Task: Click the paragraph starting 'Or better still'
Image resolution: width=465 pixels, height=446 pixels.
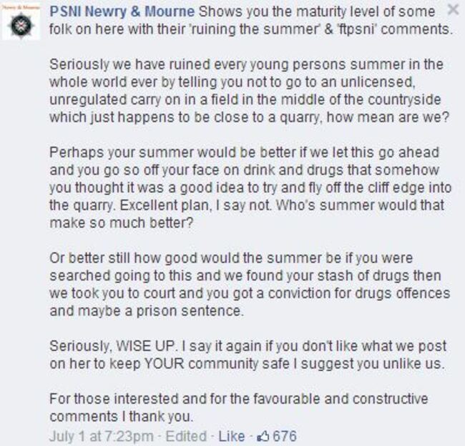Action: click(250, 284)
